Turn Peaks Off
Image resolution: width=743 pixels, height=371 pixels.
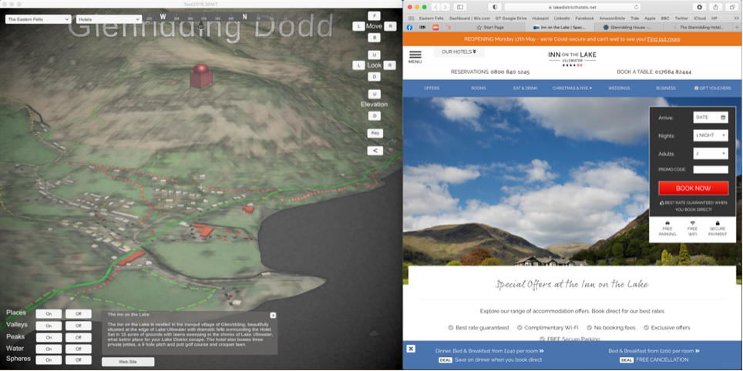point(78,337)
